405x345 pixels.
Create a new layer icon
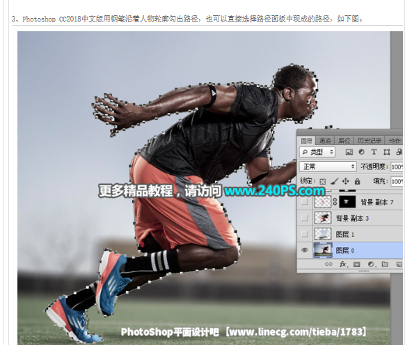[x=399, y=264]
